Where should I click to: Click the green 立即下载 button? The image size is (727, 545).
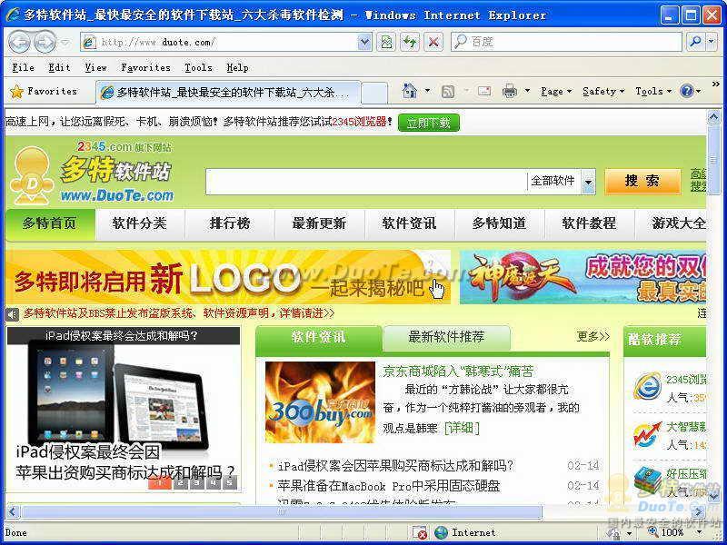pyautogui.click(x=429, y=123)
